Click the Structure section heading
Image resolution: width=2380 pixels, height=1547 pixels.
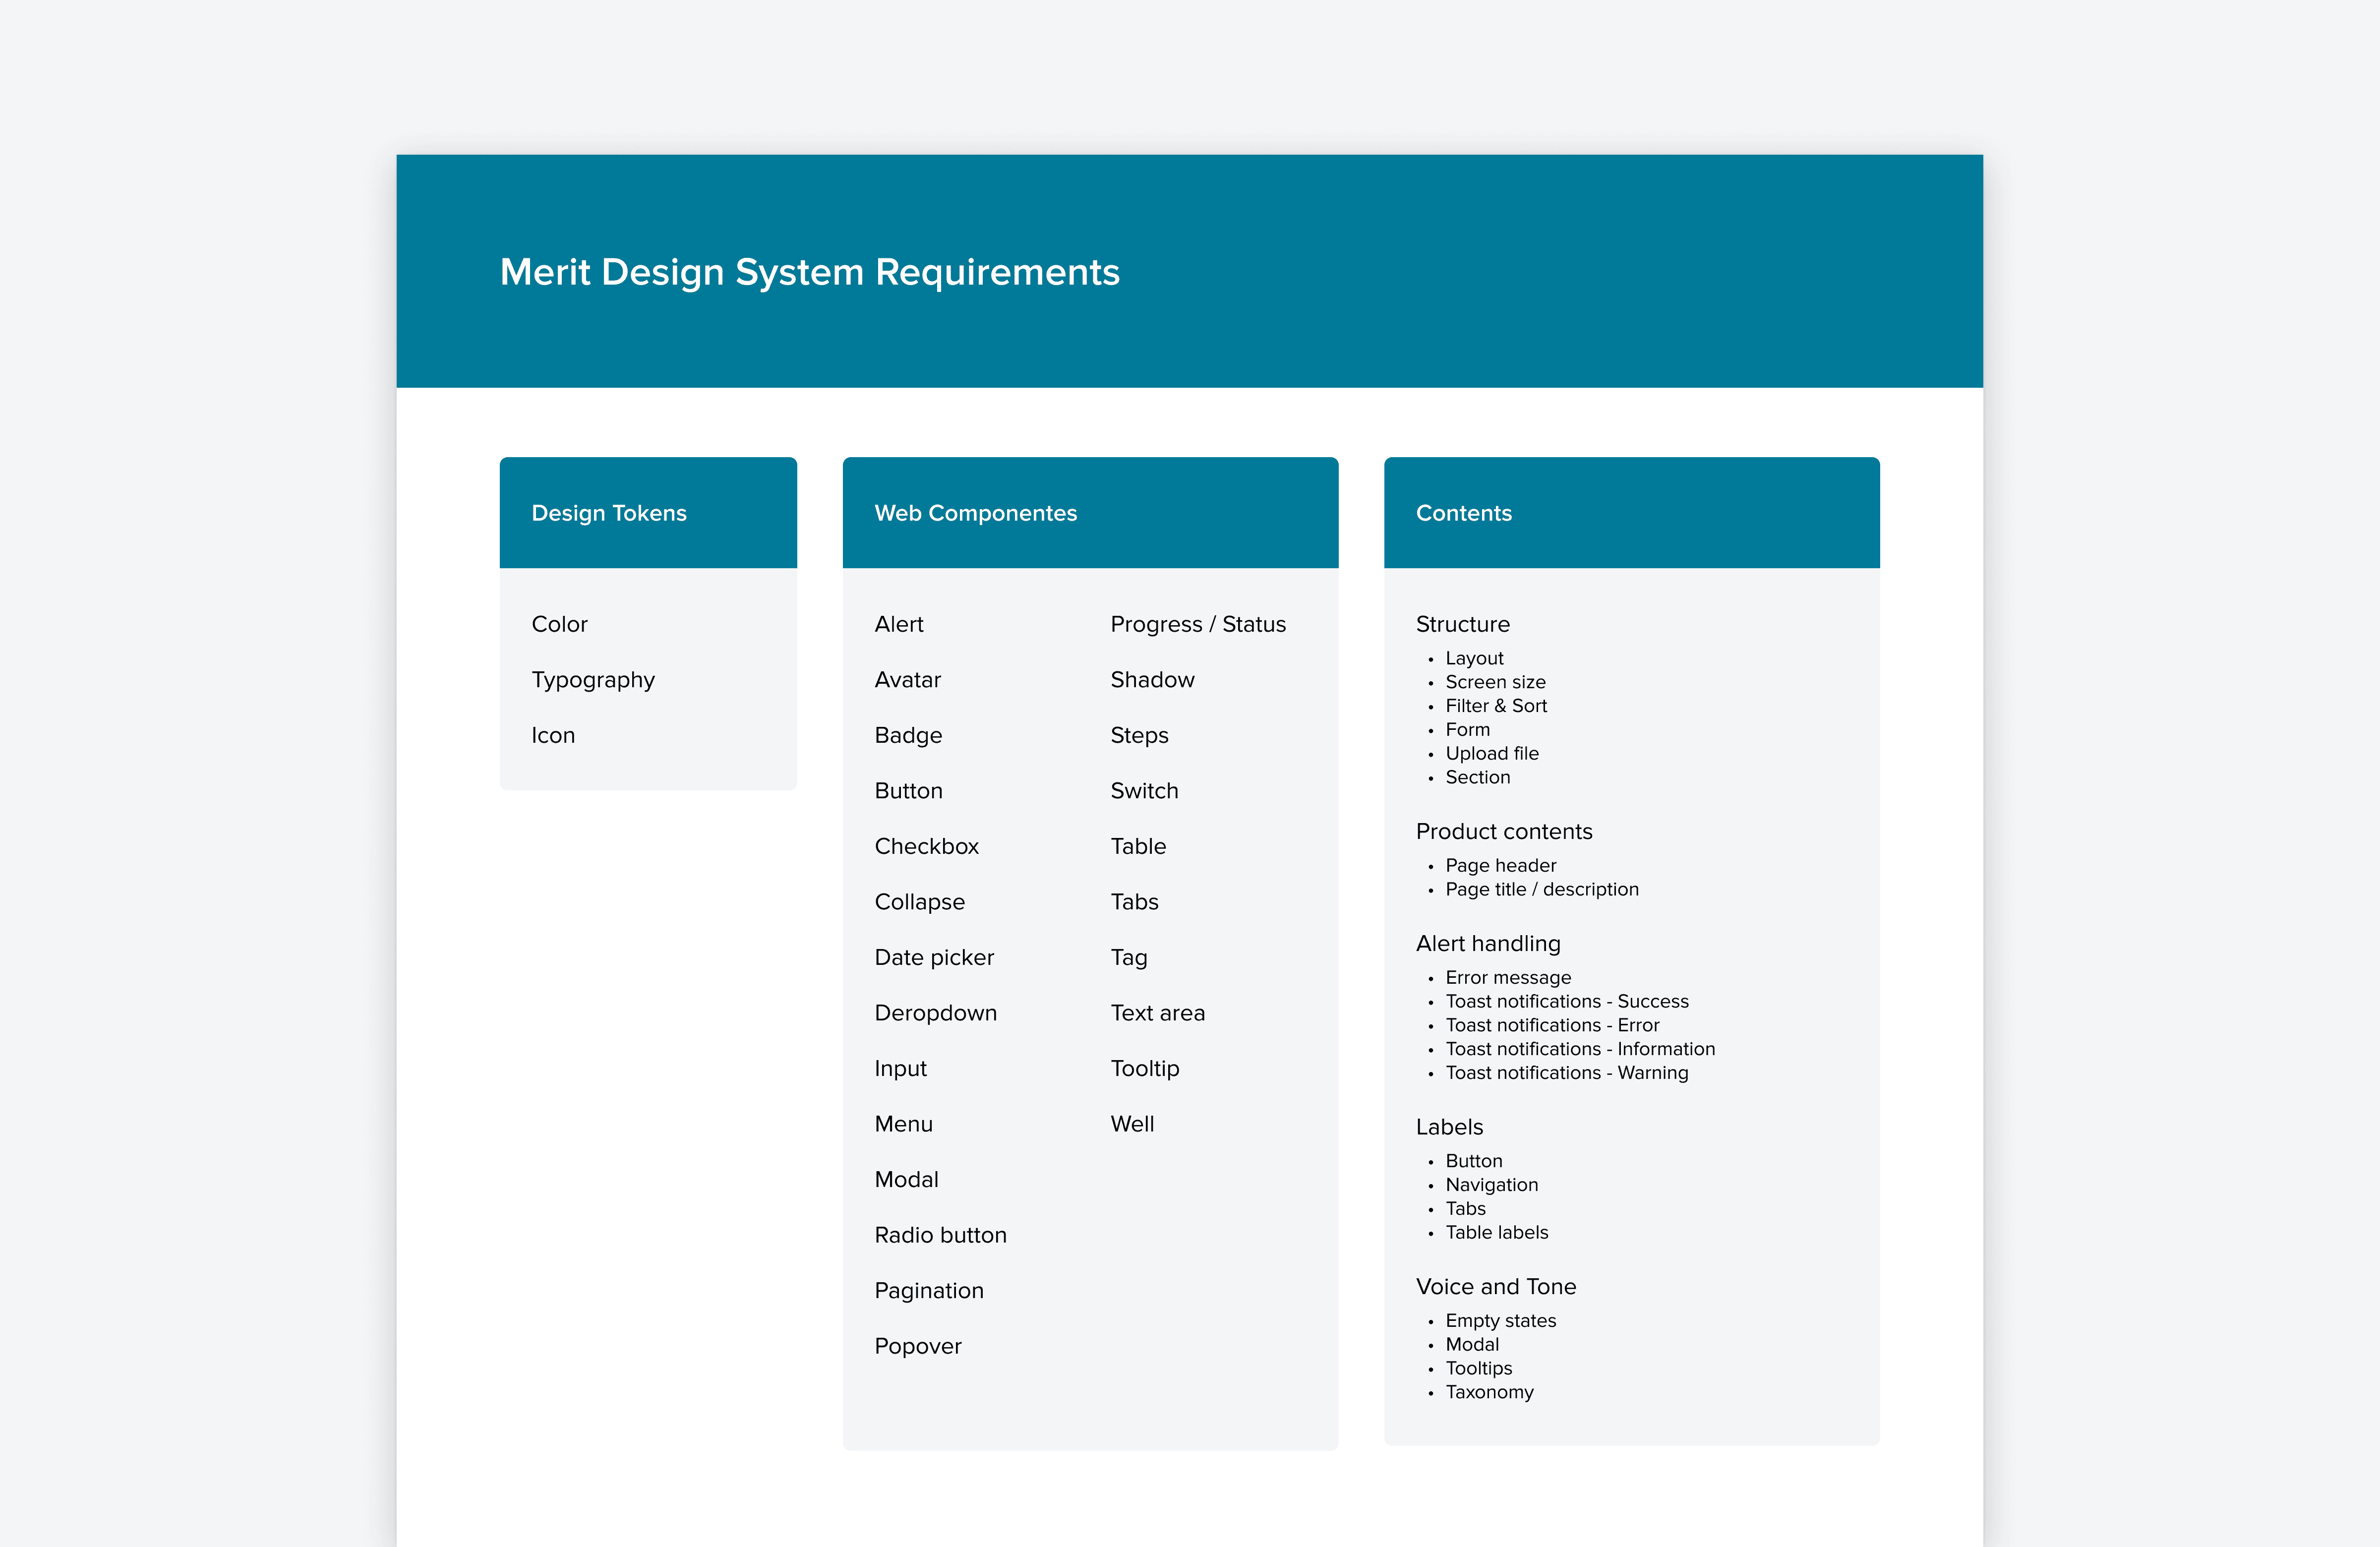pos(1462,624)
